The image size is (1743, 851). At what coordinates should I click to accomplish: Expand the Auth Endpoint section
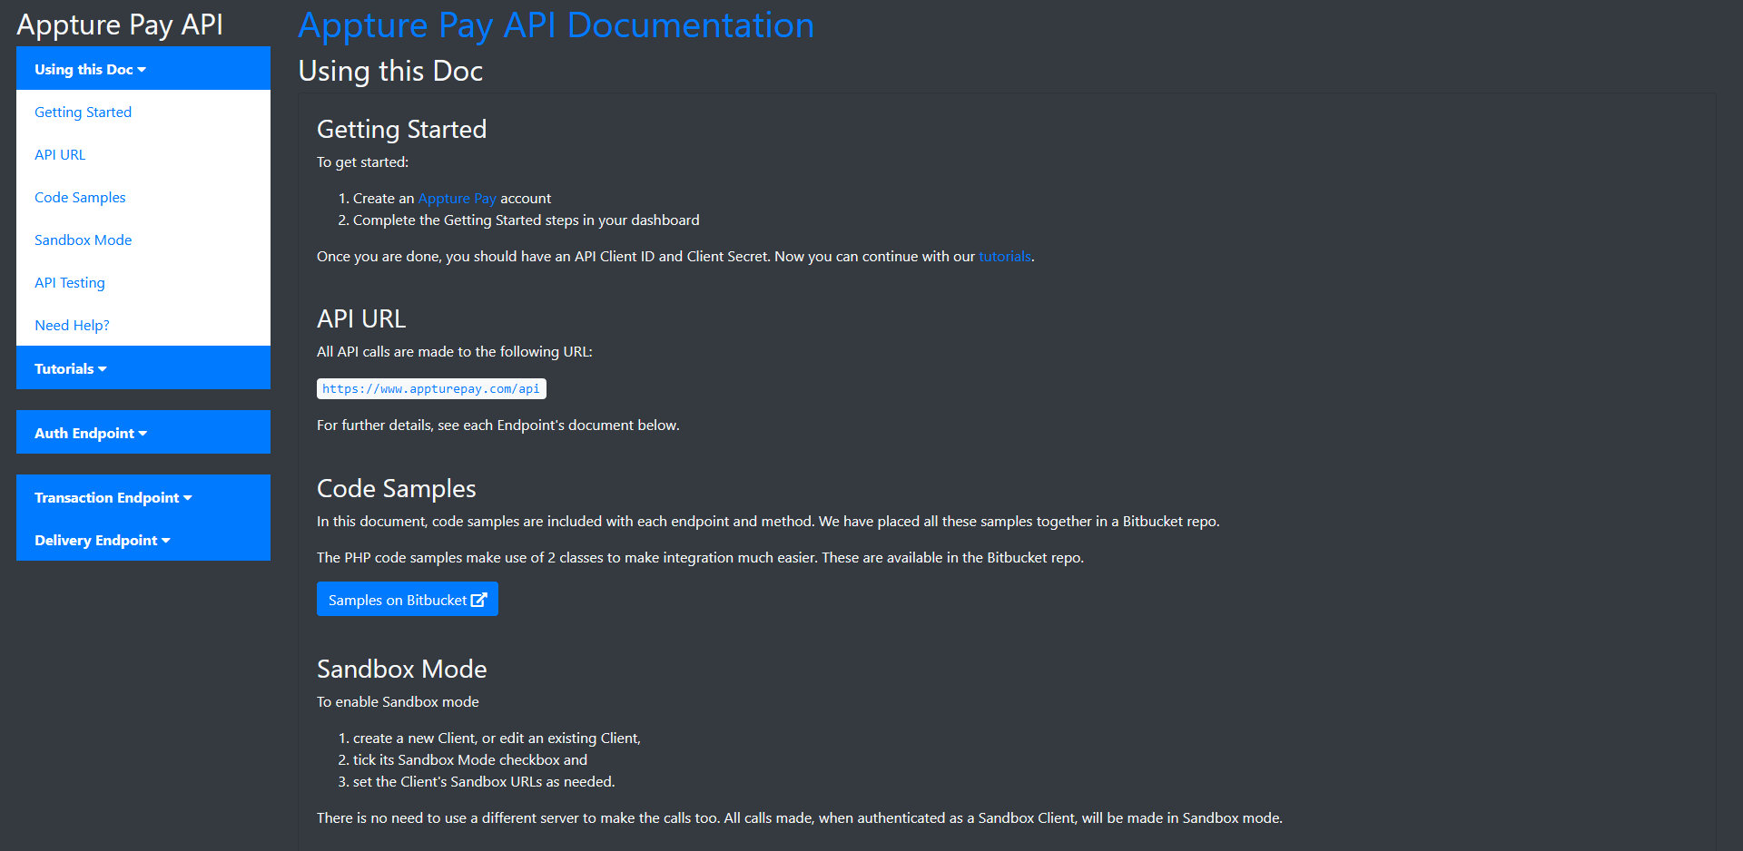tap(143, 433)
